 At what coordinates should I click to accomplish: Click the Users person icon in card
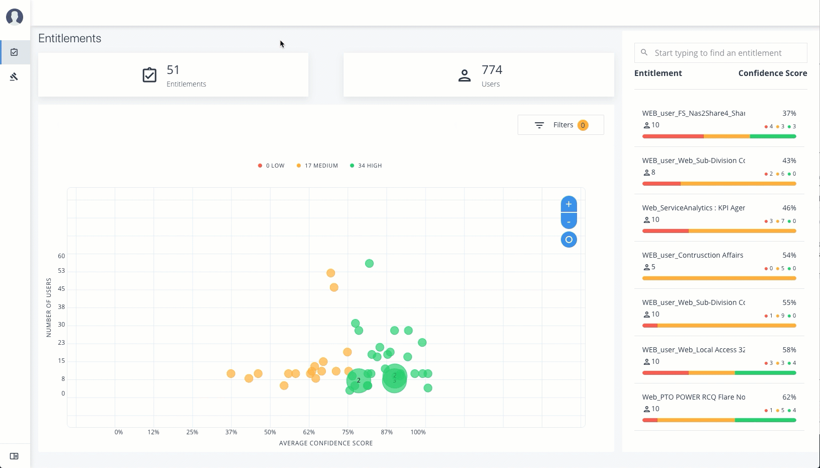click(x=464, y=75)
